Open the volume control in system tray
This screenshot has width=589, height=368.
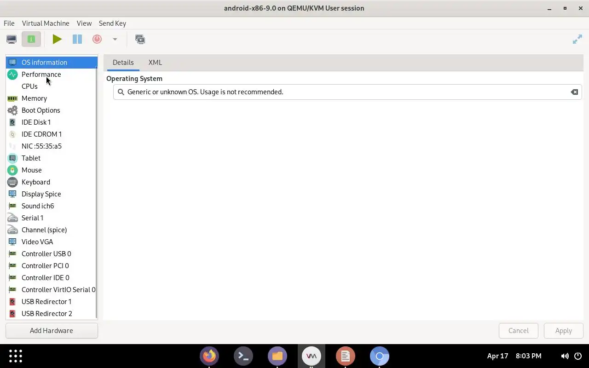pyautogui.click(x=565, y=356)
